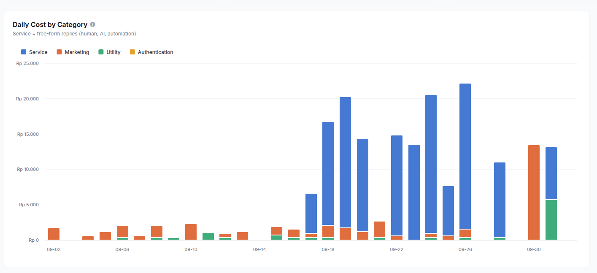This screenshot has width=597, height=273.
Task: Click the Rp 15.000 axis label
Action: click(x=28, y=134)
